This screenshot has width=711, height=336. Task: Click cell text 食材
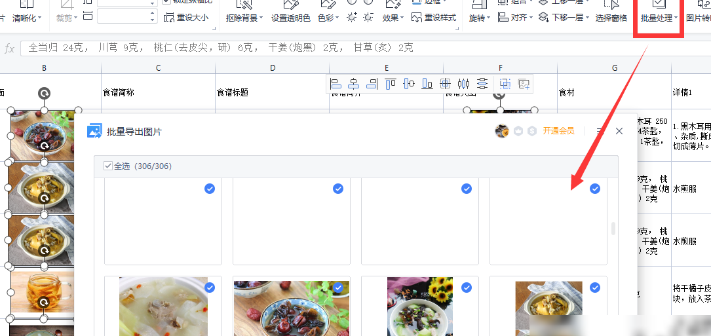[x=567, y=92]
